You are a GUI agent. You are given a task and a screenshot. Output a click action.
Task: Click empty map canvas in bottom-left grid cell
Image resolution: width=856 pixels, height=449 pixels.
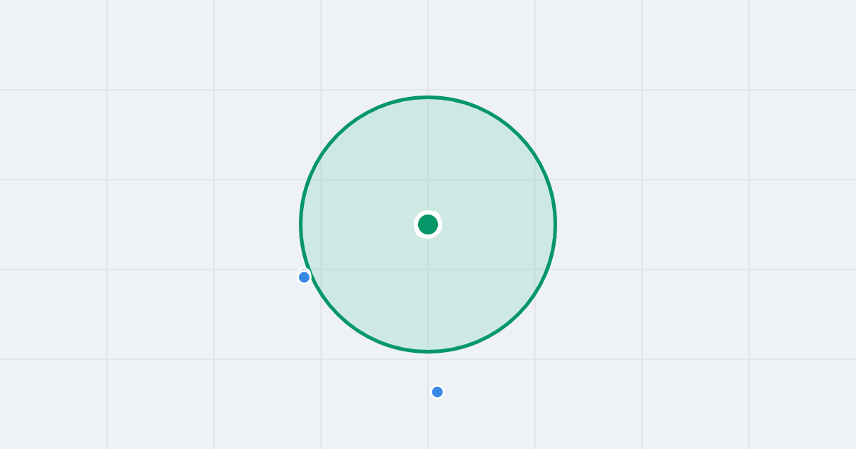pyautogui.click(x=53, y=404)
